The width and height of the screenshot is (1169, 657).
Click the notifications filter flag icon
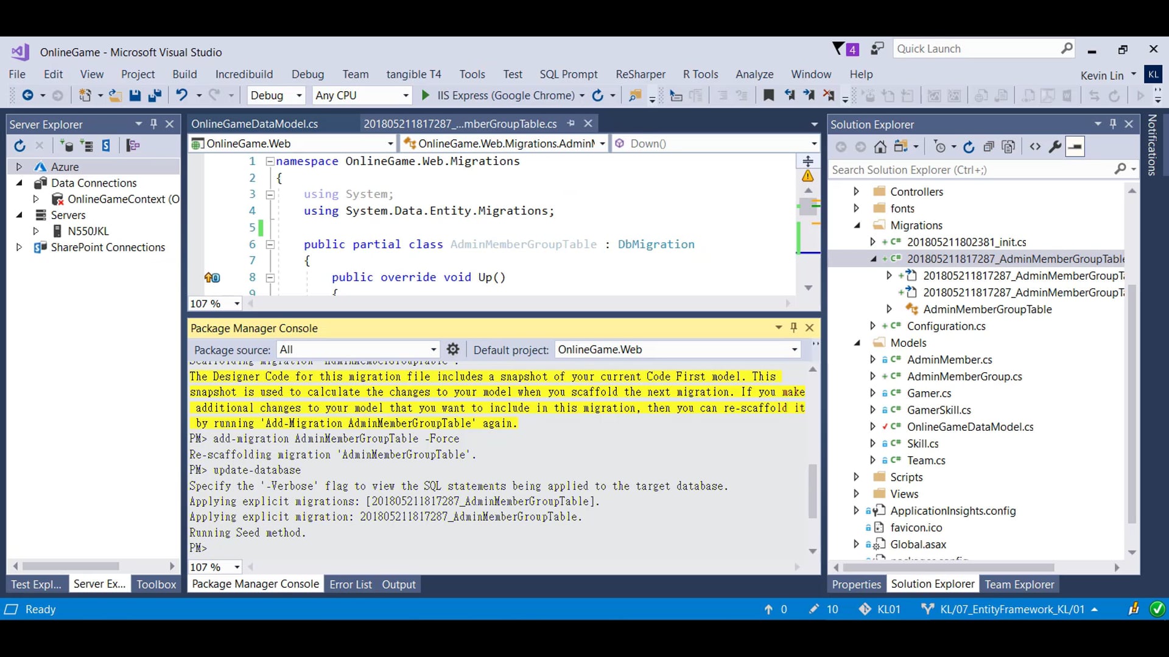click(838, 49)
